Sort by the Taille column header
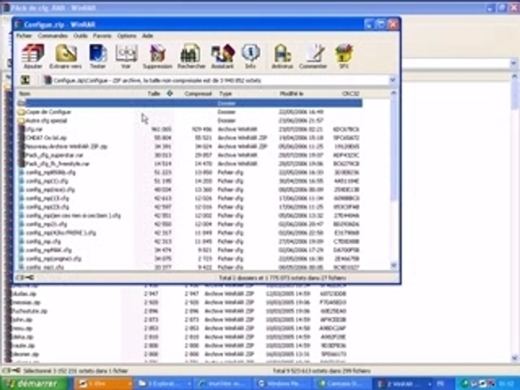520x390 pixels. pos(154,94)
